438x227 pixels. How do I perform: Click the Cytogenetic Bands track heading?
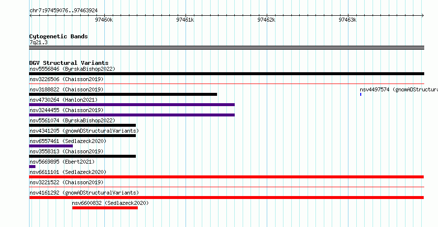pos(59,36)
